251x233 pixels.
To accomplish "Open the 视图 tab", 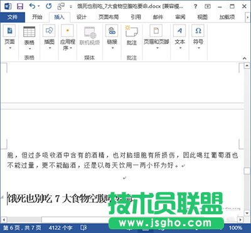I will (202, 17).
